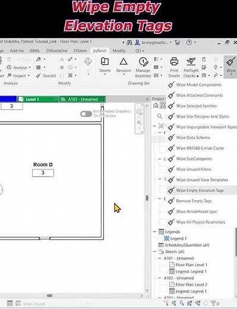
Task: Select the Room D tag label
Action: [x=43, y=165]
